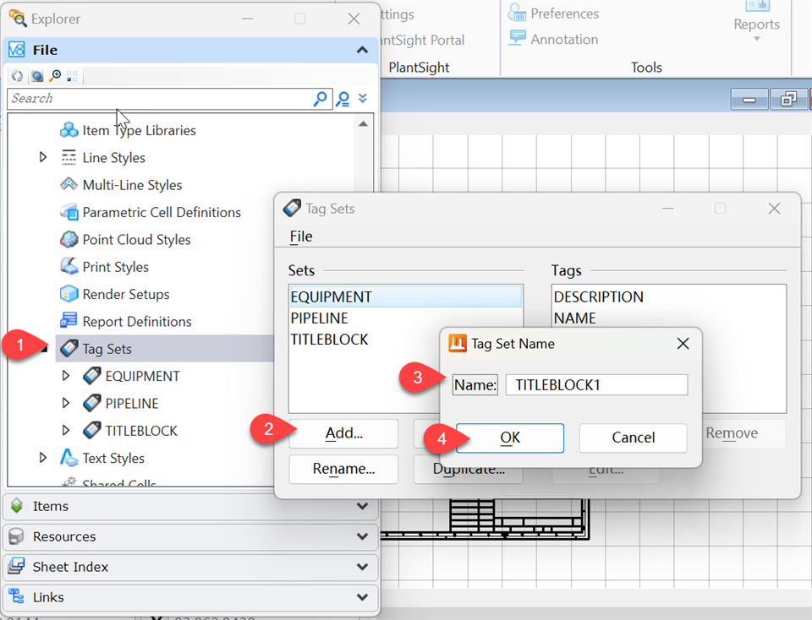This screenshot has width=812, height=620.
Task: Confirm the tag set name with OK
Action: [510, 438]
